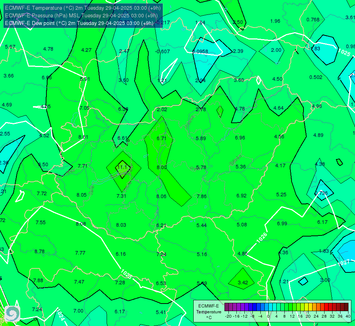Viewport: 355px width, 326px height.
Task: Click the 0.736 grid value
Action: [x=321, y=193]
